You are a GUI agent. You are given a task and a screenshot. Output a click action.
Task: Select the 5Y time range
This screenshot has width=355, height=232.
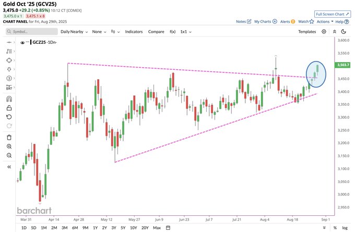point(123,228)
